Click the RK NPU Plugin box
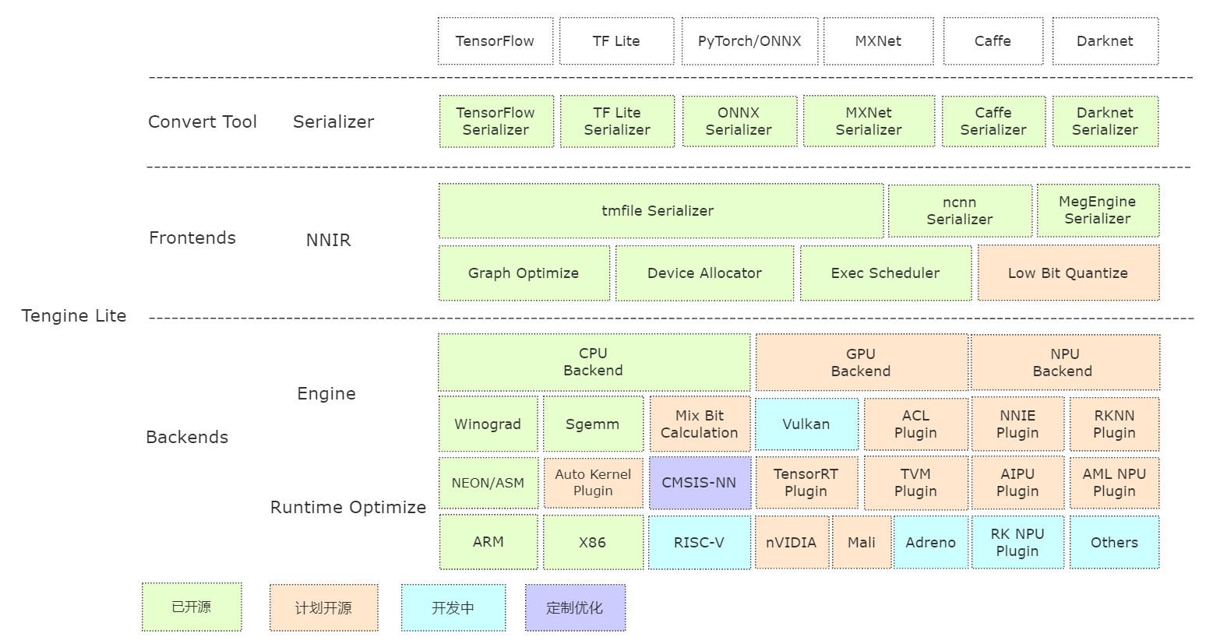The image size is (1220, 644). click(1017, 542)
